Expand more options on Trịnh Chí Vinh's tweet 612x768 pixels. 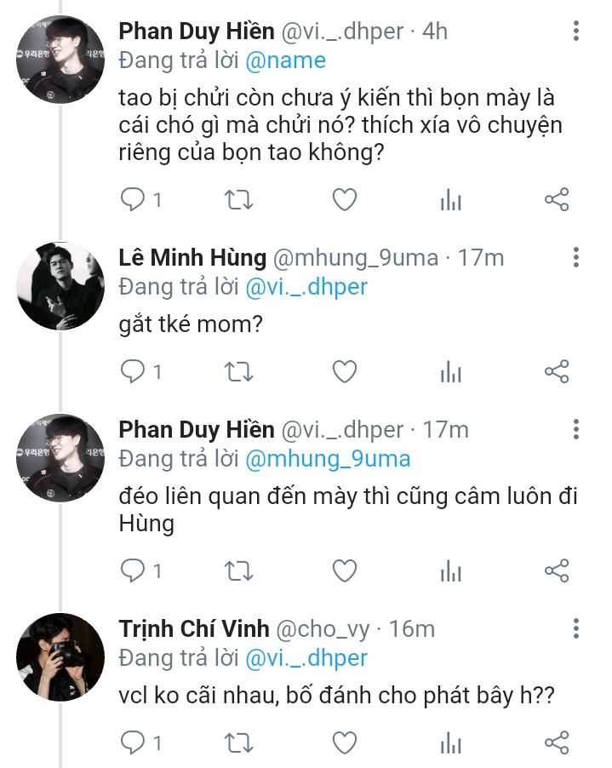point(576,629)
